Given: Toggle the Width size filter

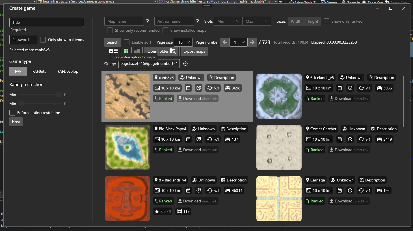Looking at the screenshot, I should point(296,21).
